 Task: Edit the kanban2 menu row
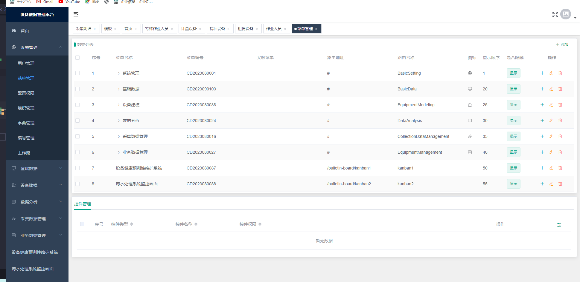point(551,184)
